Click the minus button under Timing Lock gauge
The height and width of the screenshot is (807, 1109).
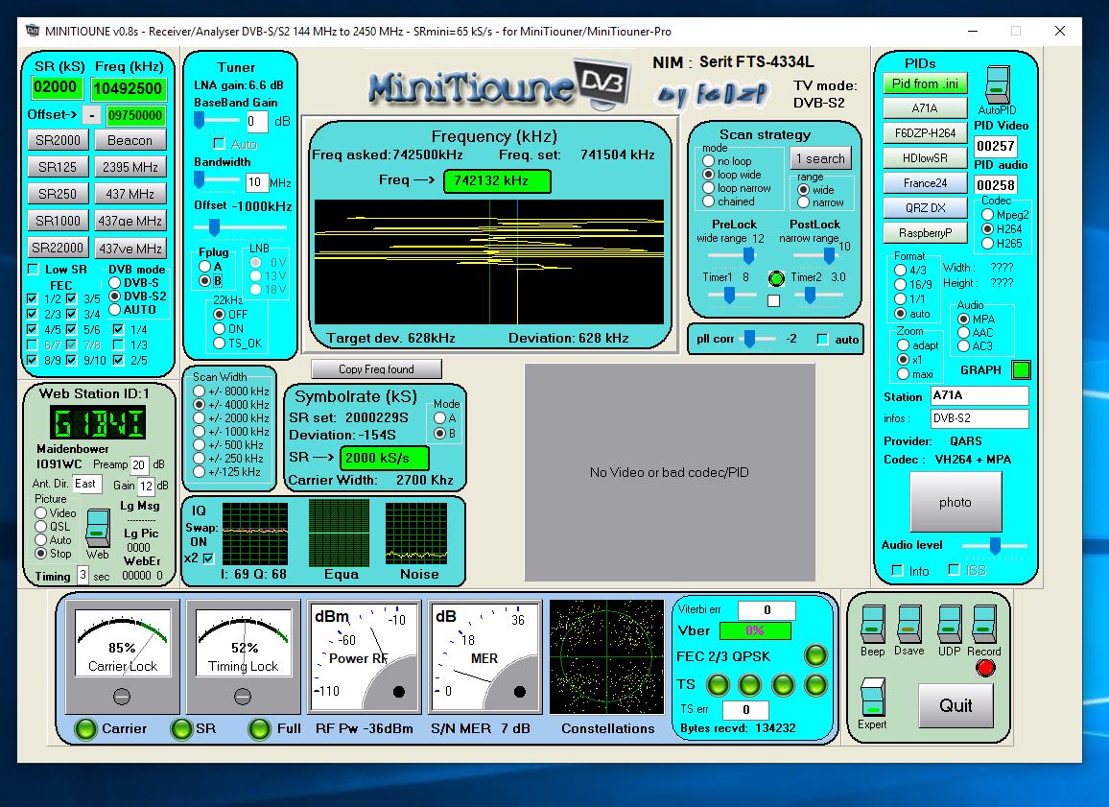243,697
